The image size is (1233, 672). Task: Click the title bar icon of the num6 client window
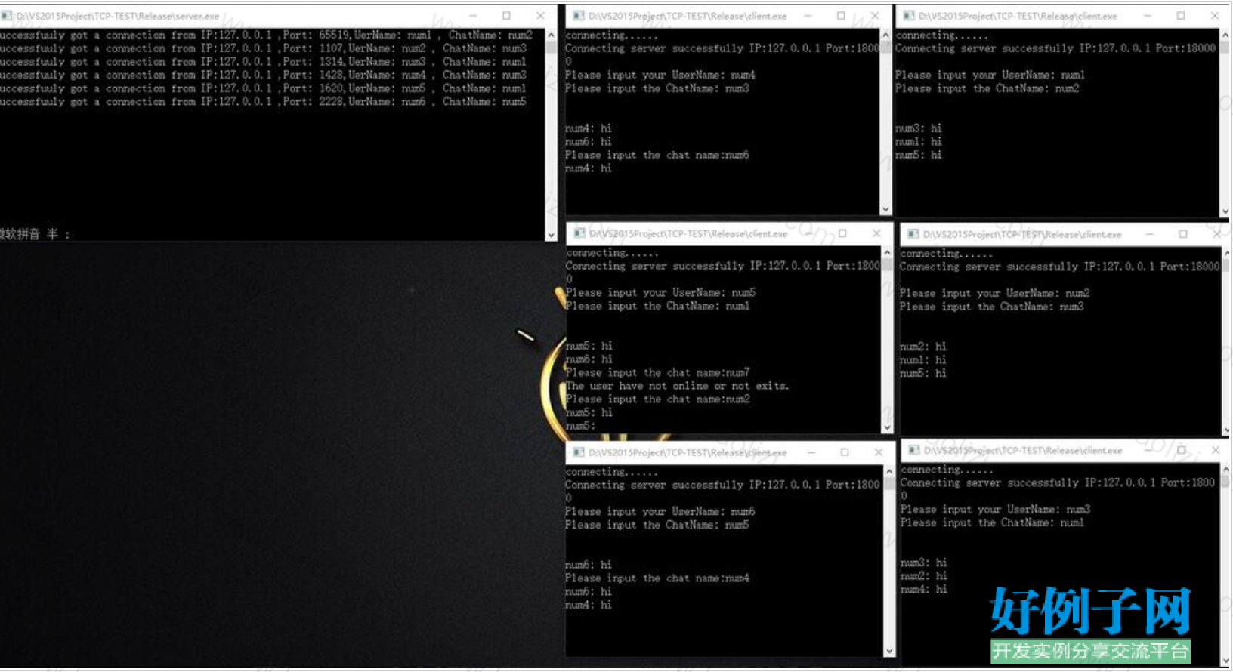[x=579, y=452]
